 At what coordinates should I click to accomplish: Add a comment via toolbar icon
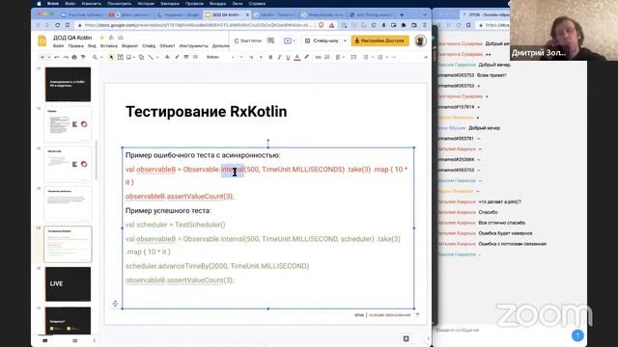[x=326, y=58]
